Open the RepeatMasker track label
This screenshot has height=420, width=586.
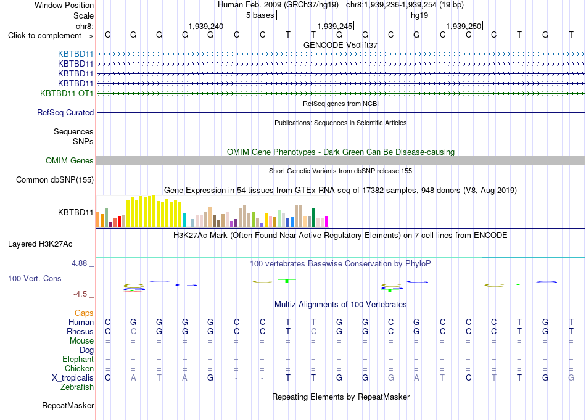(x=68, y=405)
